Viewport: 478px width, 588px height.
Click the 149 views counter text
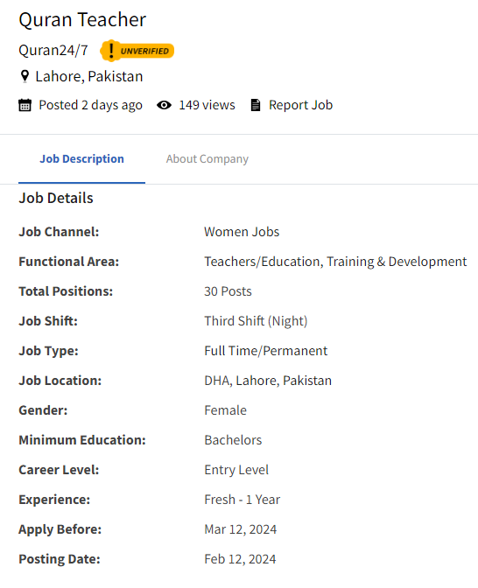(x=207, y=105)
